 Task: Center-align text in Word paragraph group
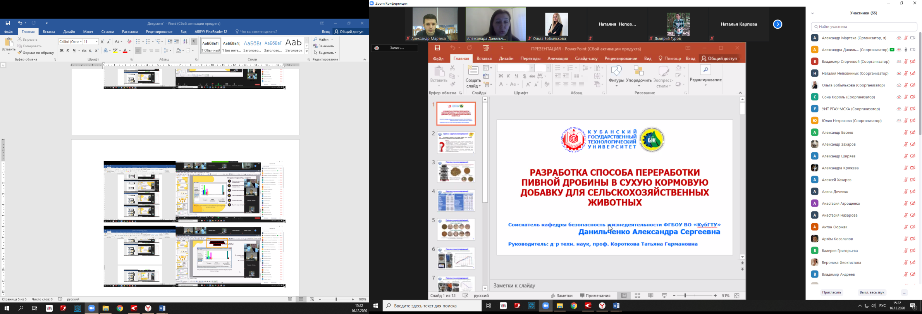point(144,51)
